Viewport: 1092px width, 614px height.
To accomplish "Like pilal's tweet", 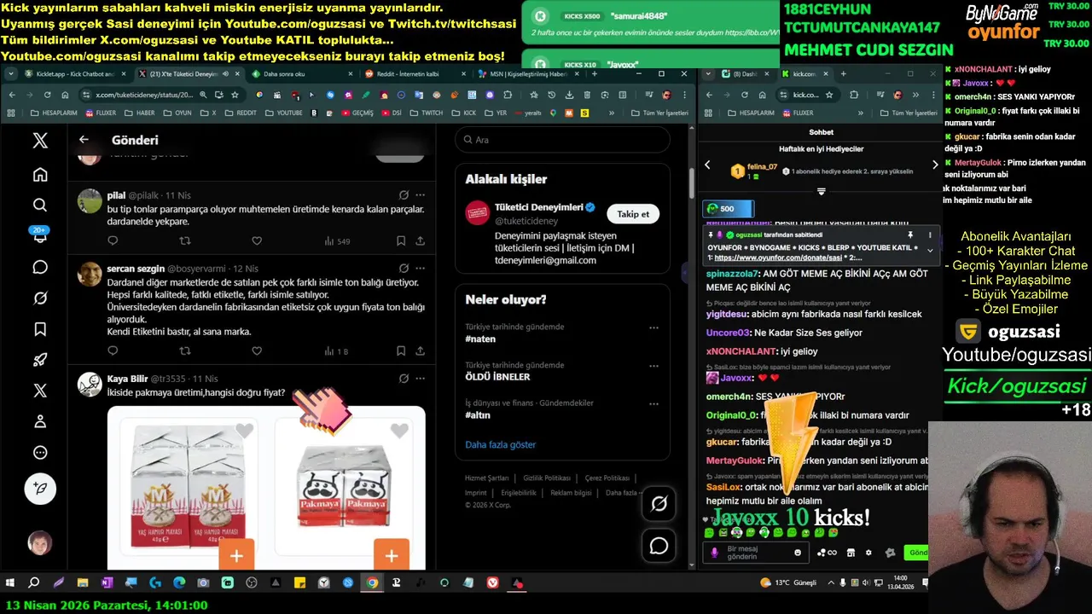I will (x=257, y=241).
